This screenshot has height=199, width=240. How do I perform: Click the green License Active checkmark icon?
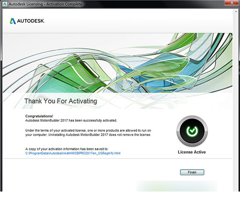click(192, 131)
